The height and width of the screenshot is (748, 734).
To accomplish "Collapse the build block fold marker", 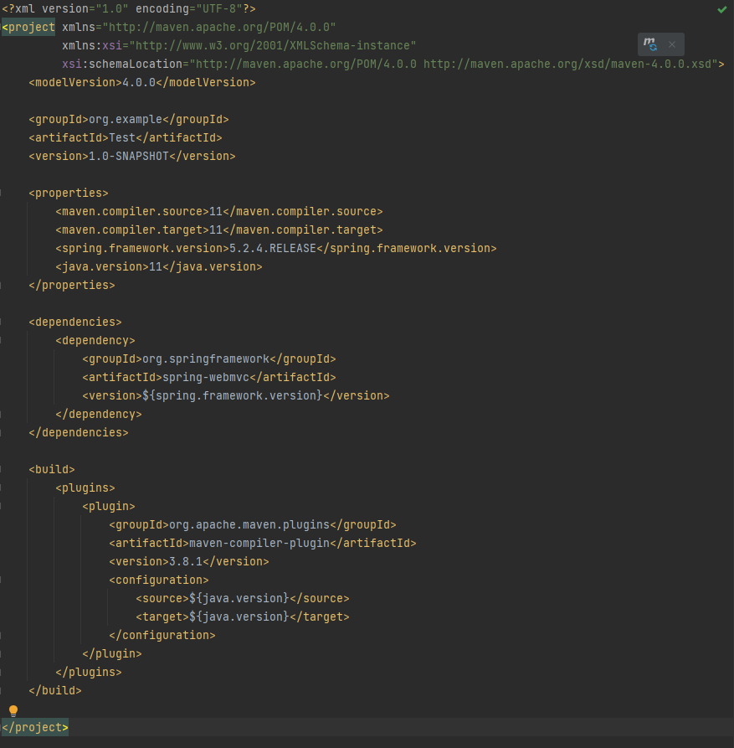I will click(x=1, y=469).
